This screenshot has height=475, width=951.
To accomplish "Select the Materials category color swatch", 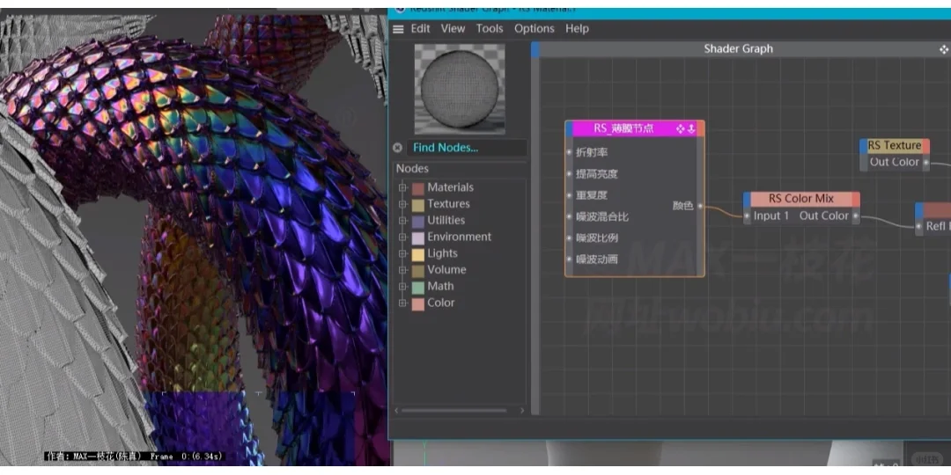I will point(418,188).
